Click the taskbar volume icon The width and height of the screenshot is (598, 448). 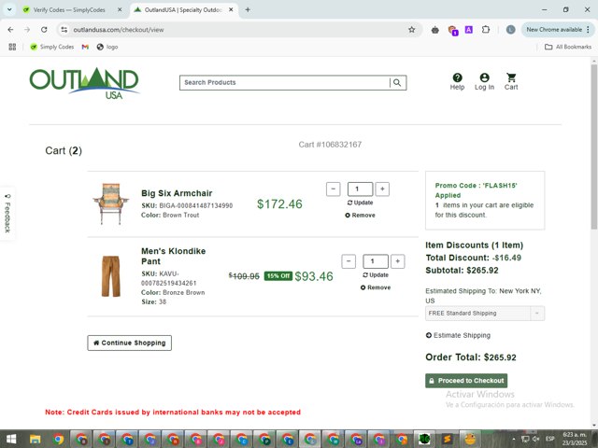pyautogui.click(x=536, y=439)
